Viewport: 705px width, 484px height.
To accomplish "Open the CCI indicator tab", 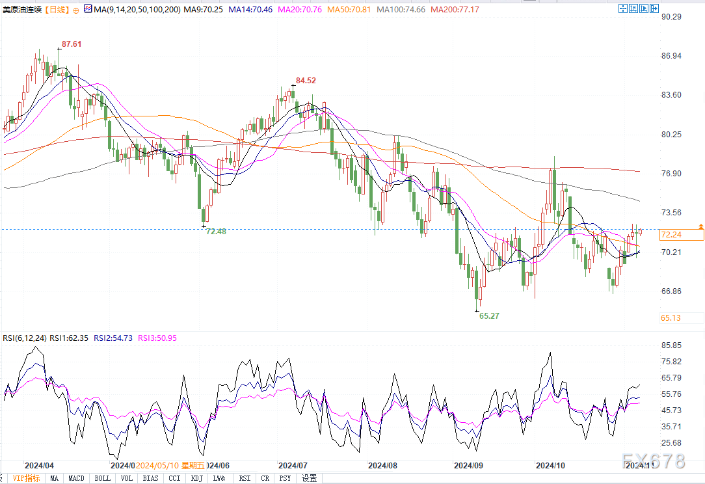I will point(174,478).
